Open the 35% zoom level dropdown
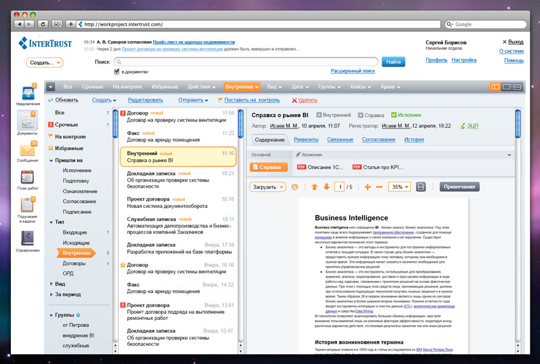The width and height of the screenshot is (540, 364). point(399,187)
